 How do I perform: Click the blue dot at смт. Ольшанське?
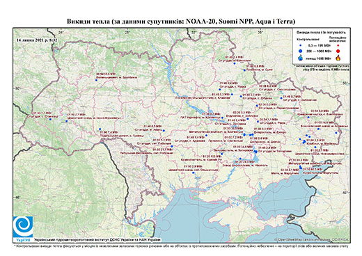[x=194, y=173]
